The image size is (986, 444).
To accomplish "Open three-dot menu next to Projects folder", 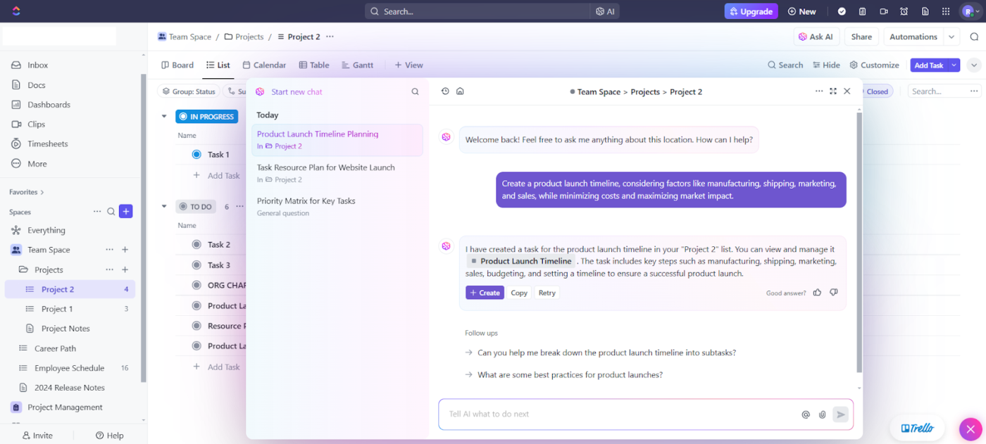I will (x=109, y=269).
